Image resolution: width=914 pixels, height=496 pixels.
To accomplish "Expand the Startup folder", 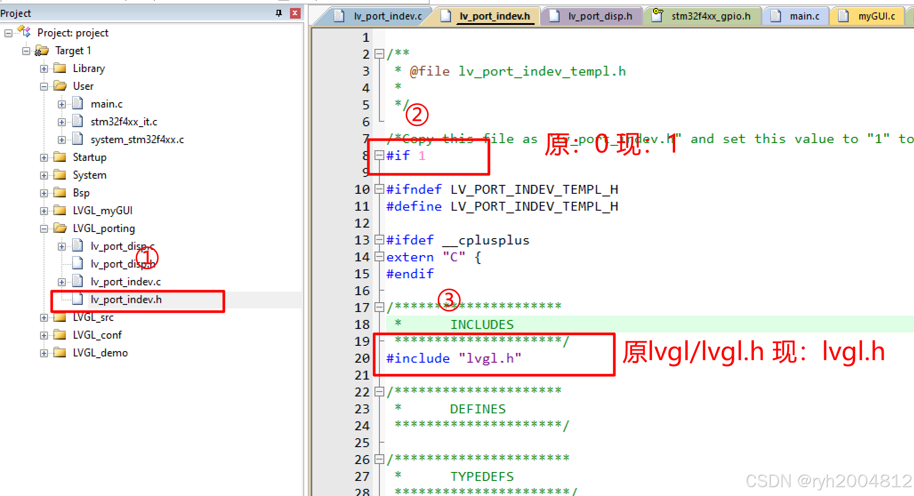I will (x=44, y=157).
